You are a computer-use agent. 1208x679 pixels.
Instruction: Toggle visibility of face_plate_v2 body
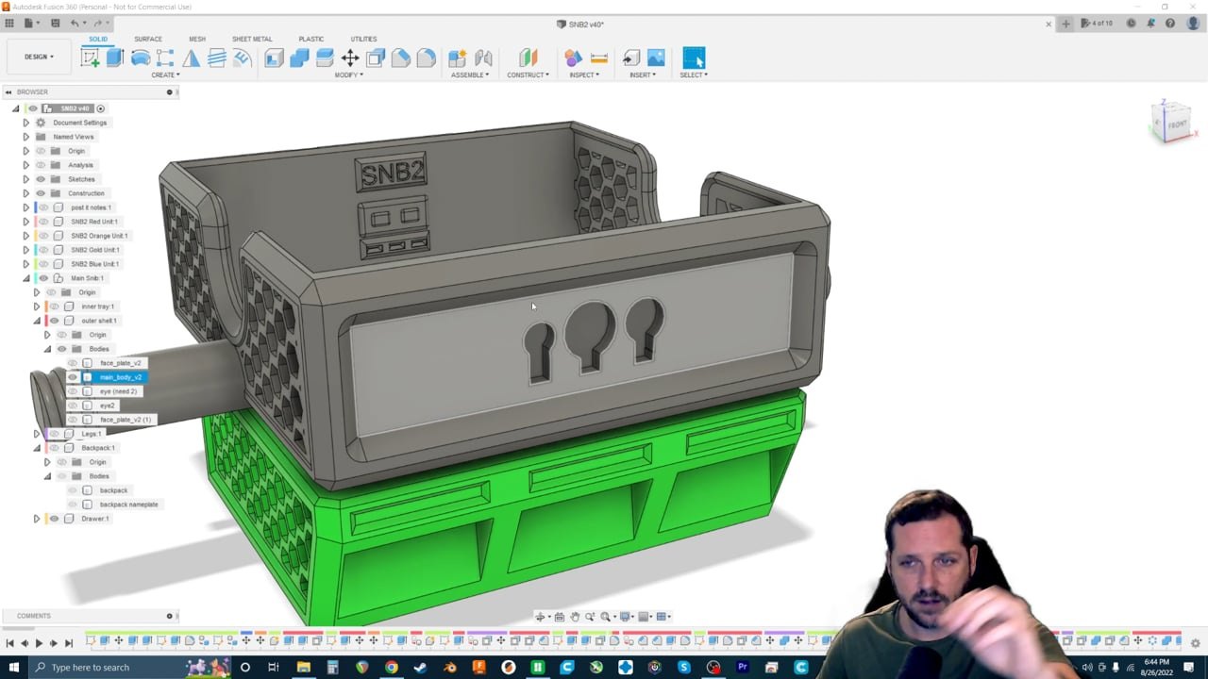point(73,363)
